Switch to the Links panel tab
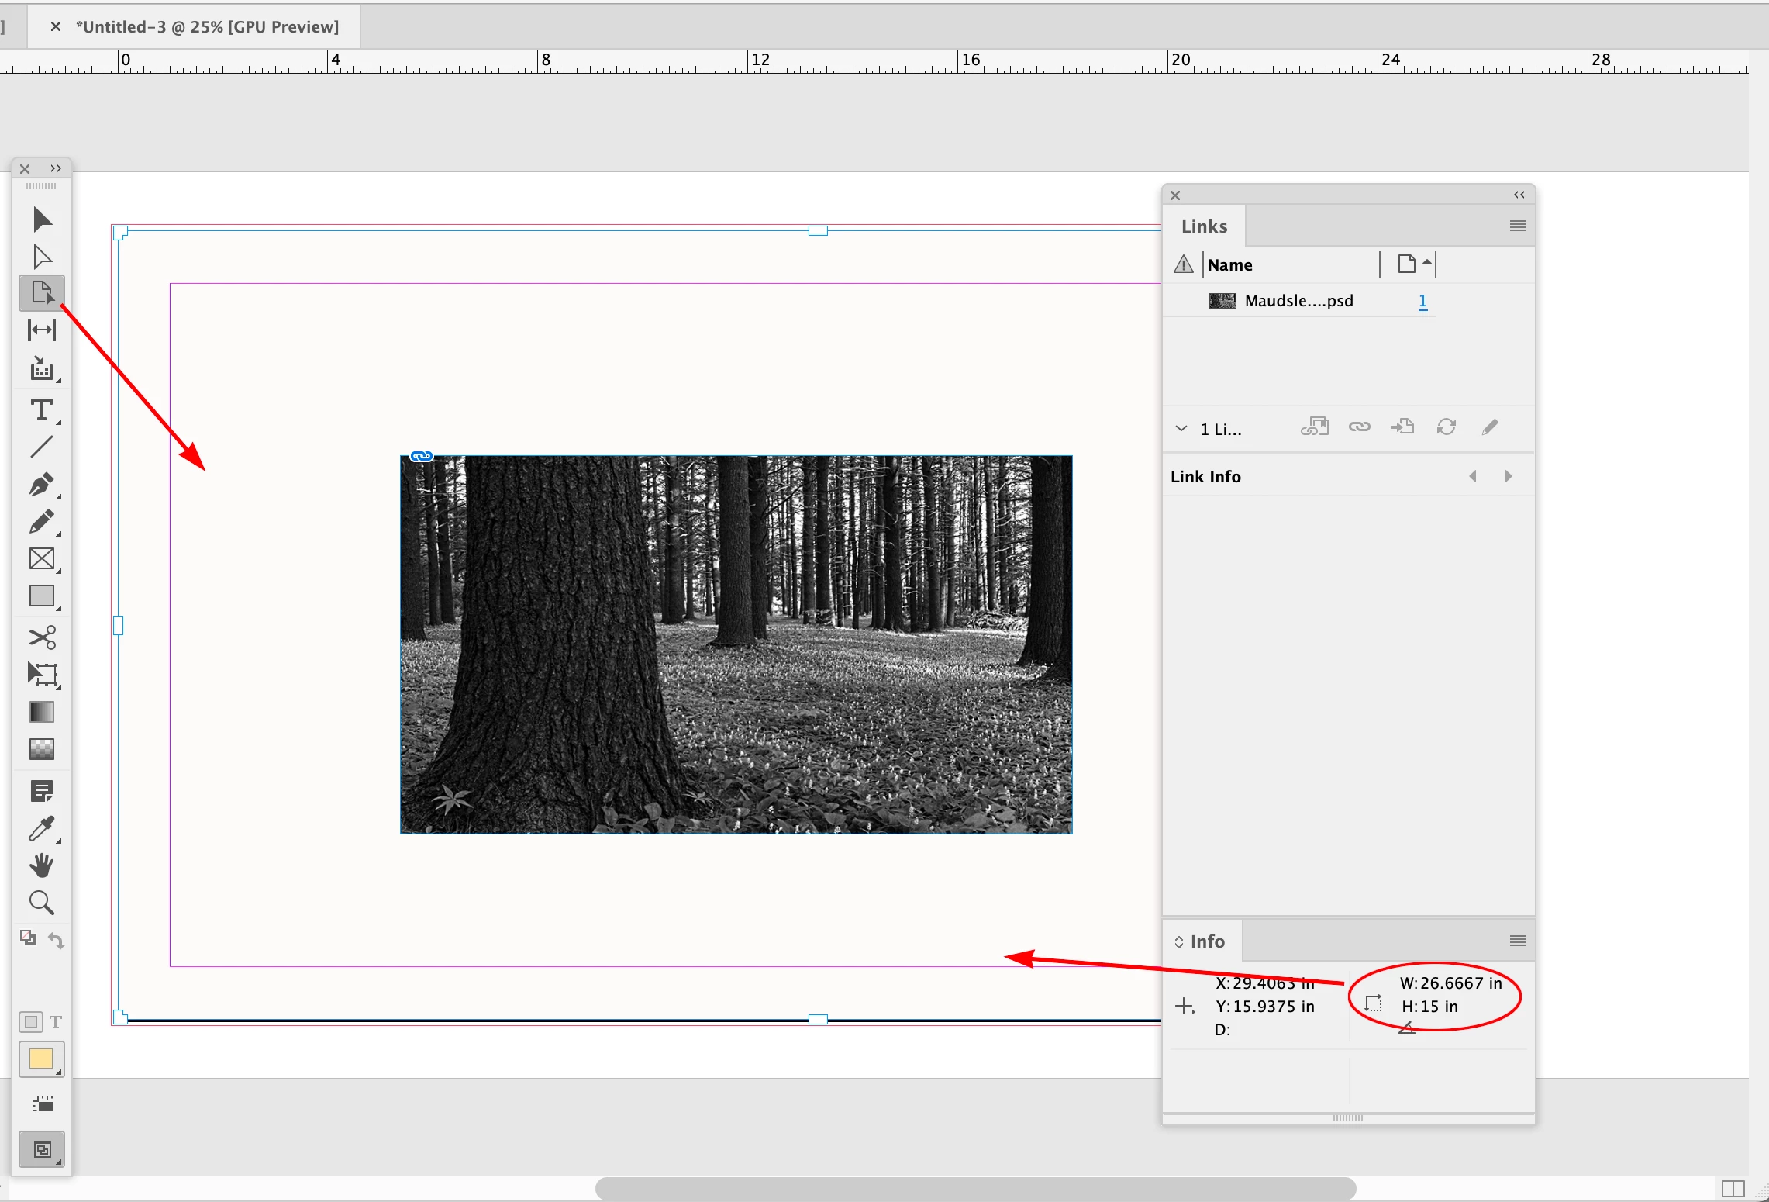The width and height of the screenshot is (1769, 1202). tap(1204, 226)
